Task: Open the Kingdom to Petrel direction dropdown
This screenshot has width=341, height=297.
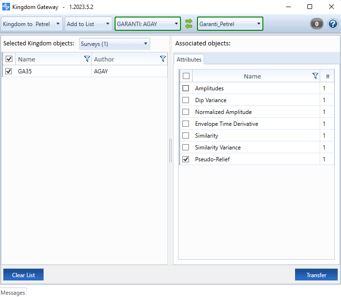Action: pos(32,24)
